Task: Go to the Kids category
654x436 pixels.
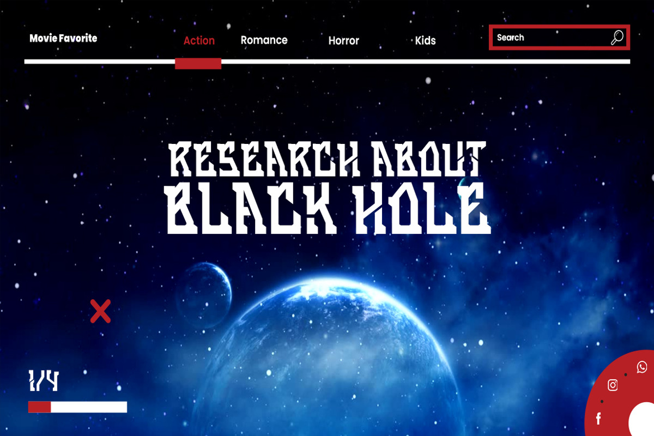Action: pyautogui.click(x=426, y=40)
